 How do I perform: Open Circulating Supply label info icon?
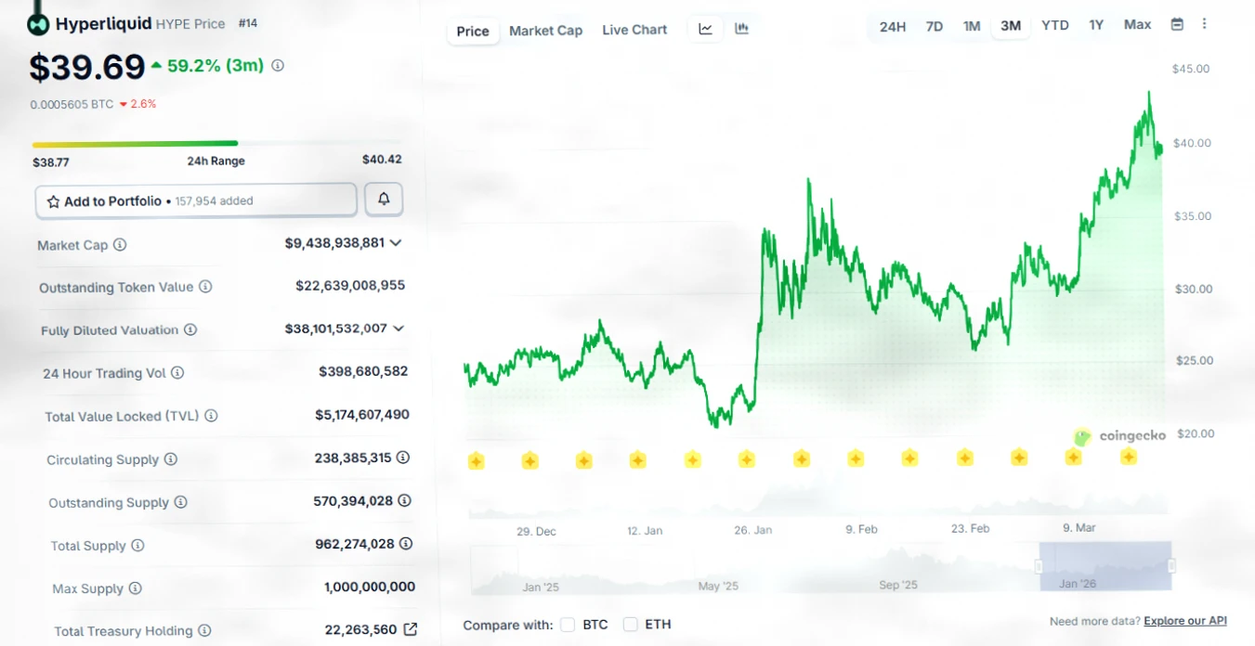171,459
